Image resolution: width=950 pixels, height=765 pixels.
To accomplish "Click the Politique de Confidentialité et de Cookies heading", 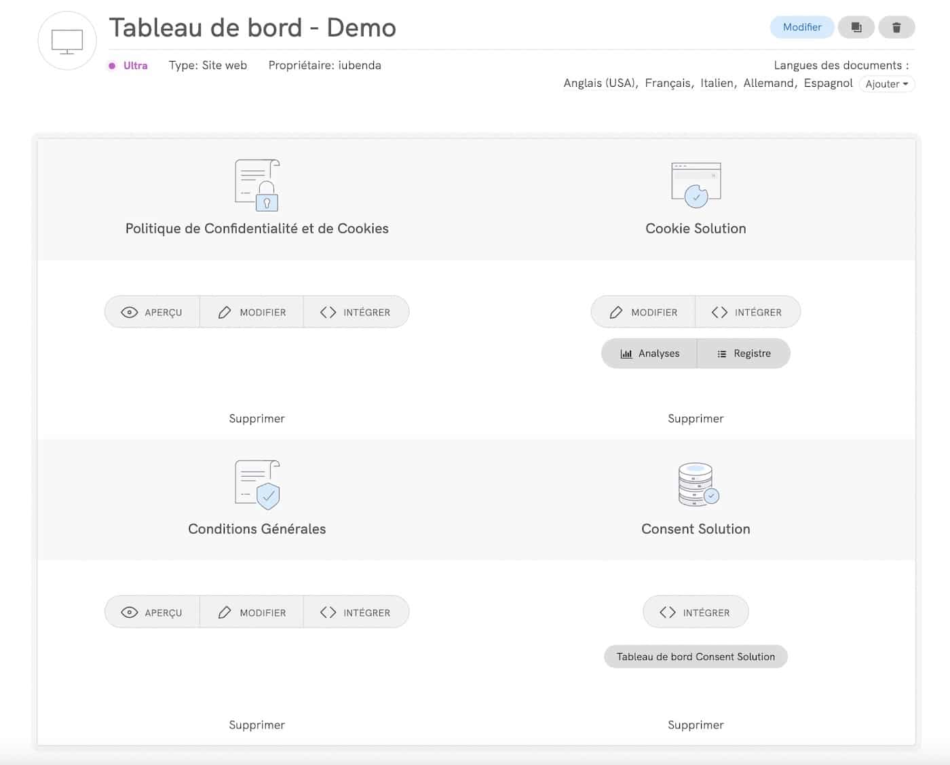I will click(257, 229).
